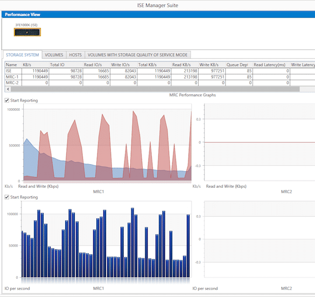Sort by the Name column header
The height and width of the screenshot is (297, 315).
coord(13,65)
